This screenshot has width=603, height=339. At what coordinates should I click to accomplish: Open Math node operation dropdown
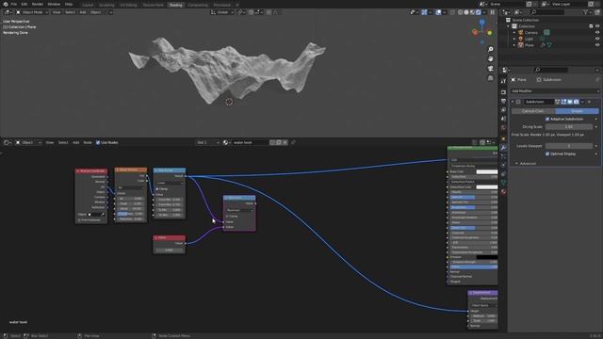239,210
